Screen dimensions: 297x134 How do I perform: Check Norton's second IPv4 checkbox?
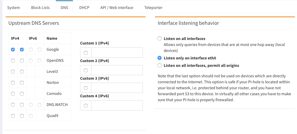pyautogui.click(x=22, y=83)
